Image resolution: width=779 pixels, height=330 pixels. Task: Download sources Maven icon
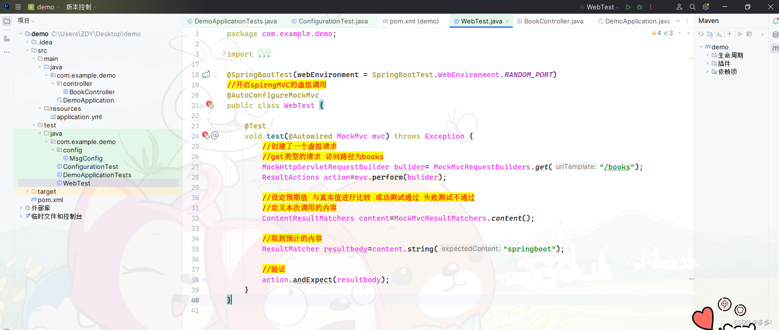pyautogui.click(x=719, y=34)
